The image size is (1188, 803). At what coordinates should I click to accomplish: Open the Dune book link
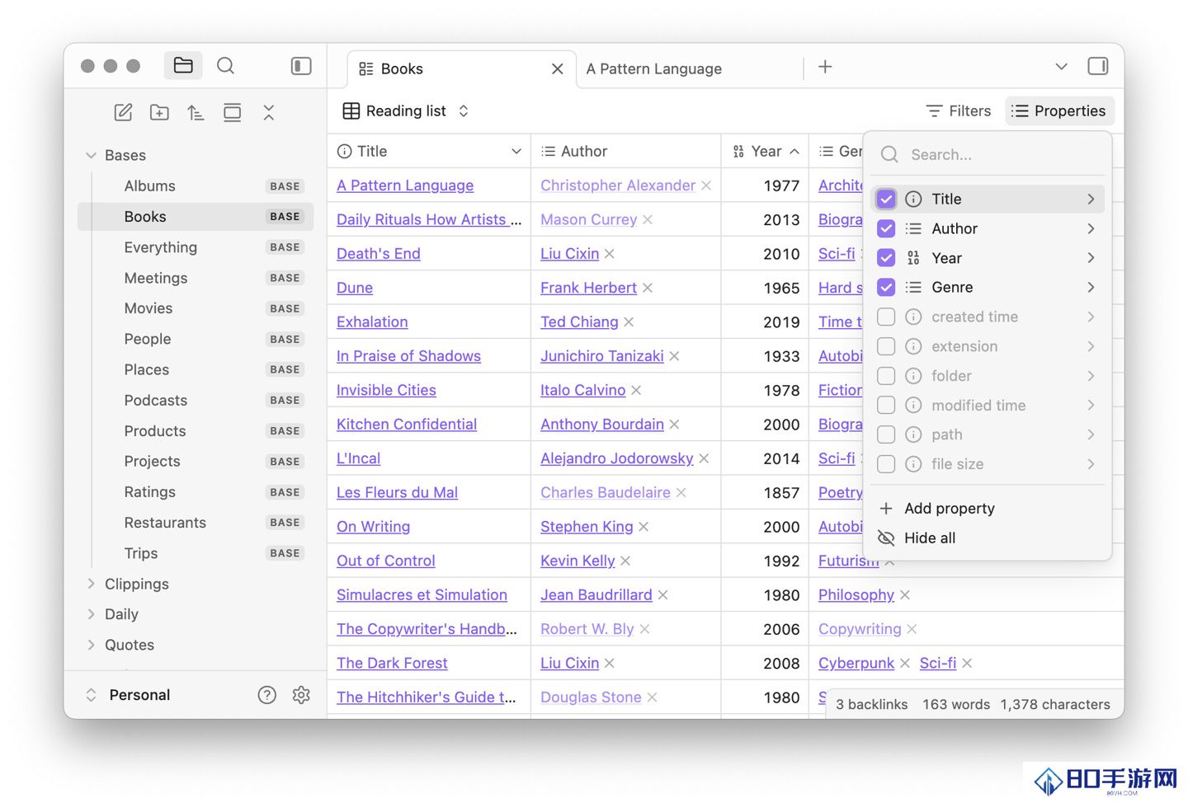[355, 288]
